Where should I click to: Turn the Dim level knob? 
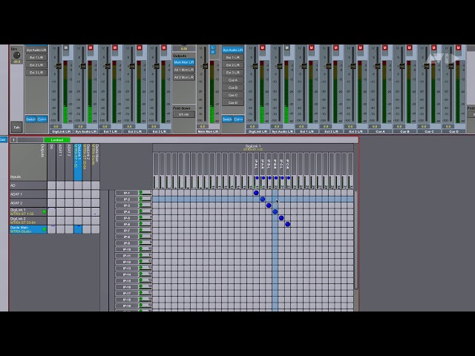click(16, 55)
